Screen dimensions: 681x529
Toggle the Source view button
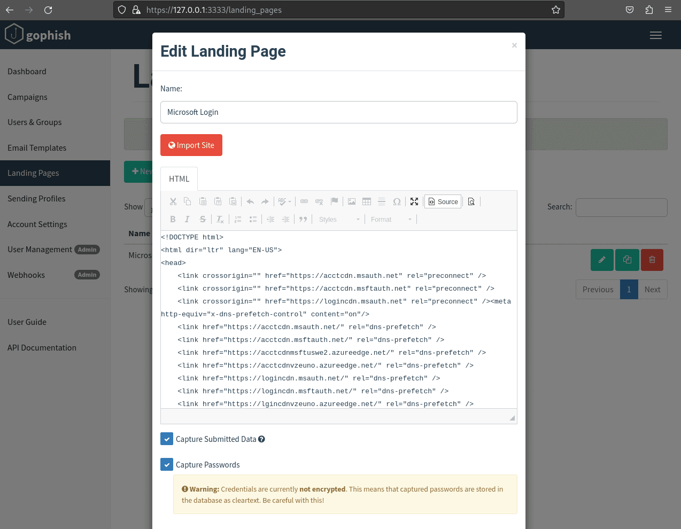[443, 201]
